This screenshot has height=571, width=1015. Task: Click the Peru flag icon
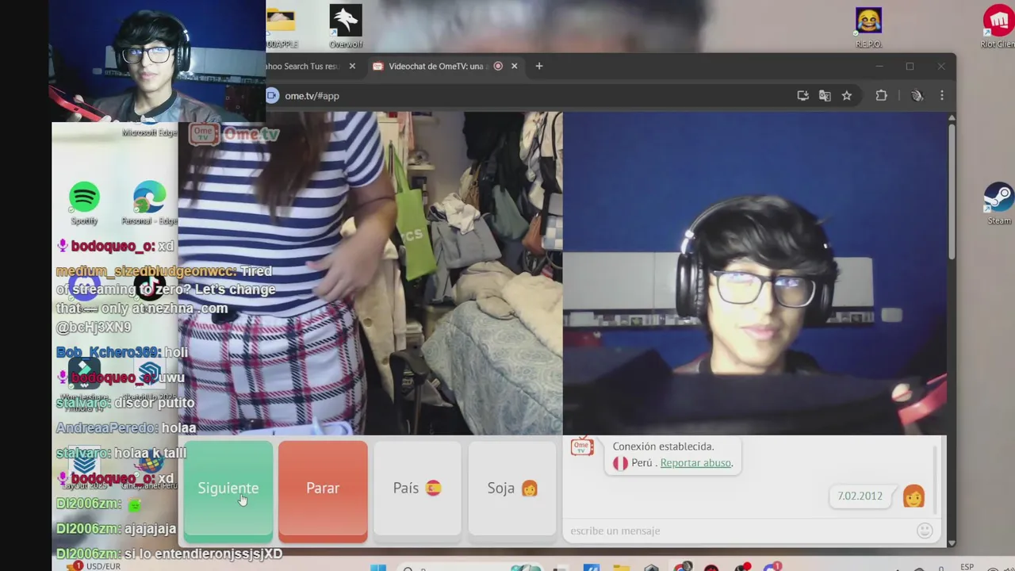(x=620, y=463)
